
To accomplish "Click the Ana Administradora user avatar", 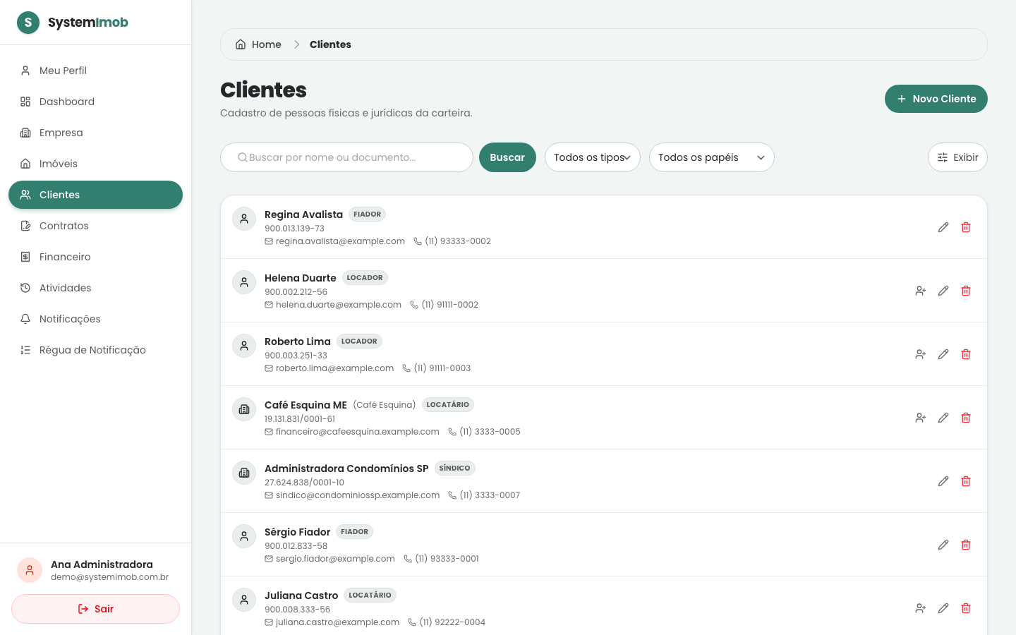I will pyautogui.click(x=30, y=570).
